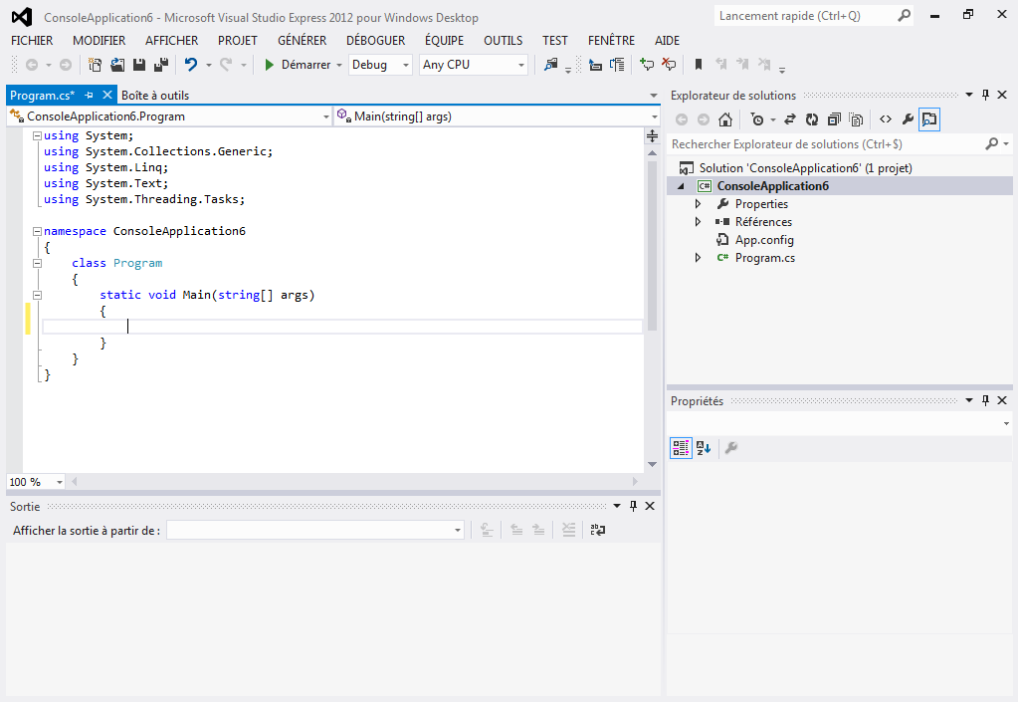Viewport: 1018px width, 702px height.
Task: Click the Save All toolbar icon
Action: tap(161, 65)
